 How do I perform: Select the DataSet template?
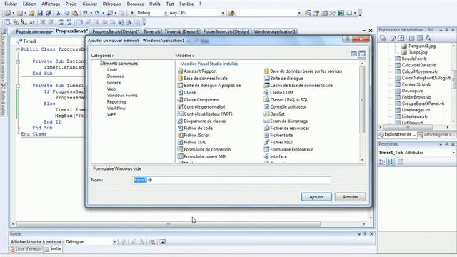[274, 114]
